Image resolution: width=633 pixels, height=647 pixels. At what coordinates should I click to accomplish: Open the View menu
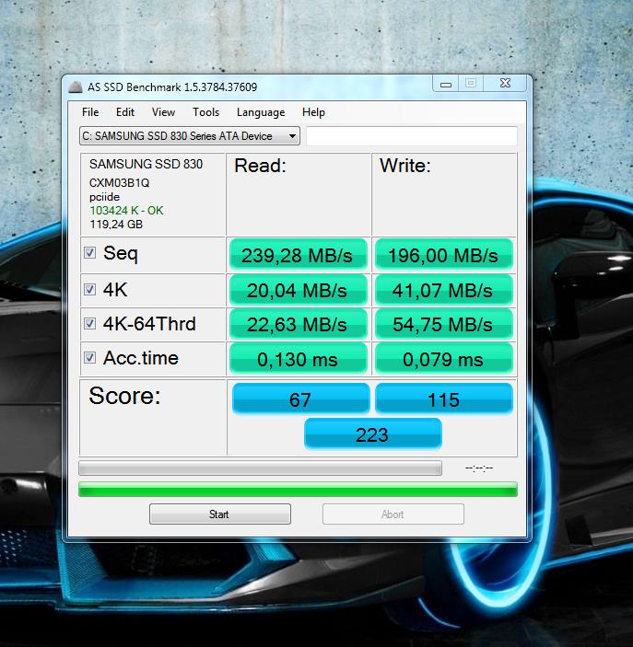pyautogui.click(x=163, y=112)
